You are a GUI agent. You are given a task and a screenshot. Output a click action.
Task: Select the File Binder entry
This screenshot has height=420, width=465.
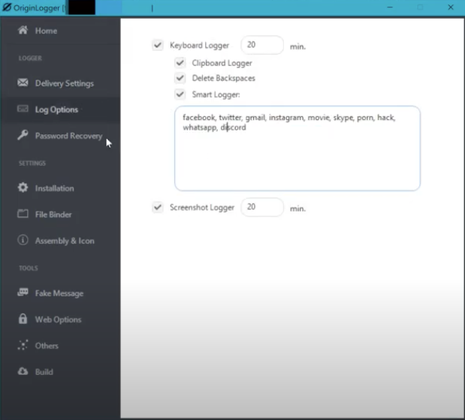(61, 214)
